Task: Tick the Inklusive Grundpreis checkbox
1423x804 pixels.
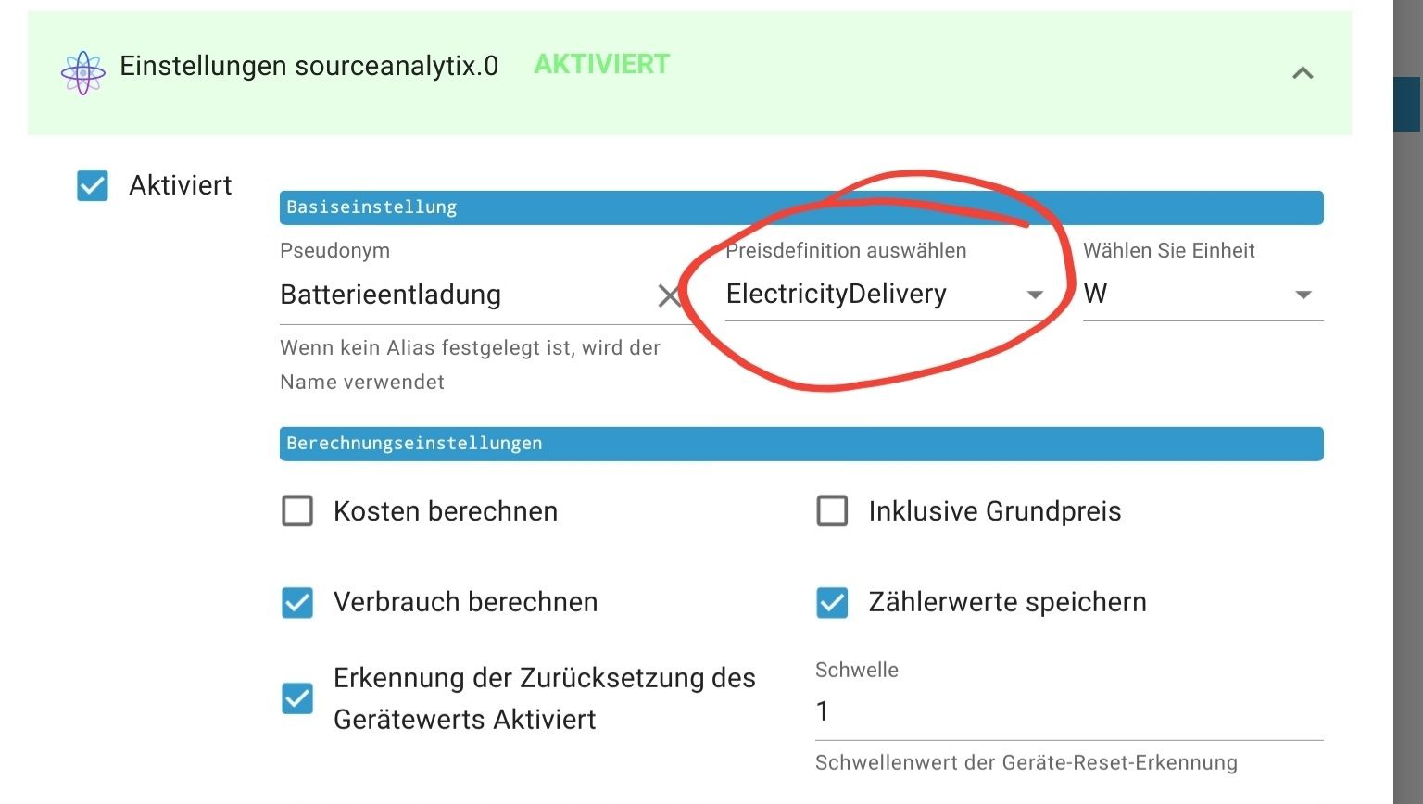Action: tap(832, 511)
